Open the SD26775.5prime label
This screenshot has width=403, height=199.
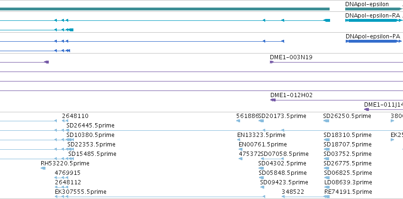tap(348, 163)
